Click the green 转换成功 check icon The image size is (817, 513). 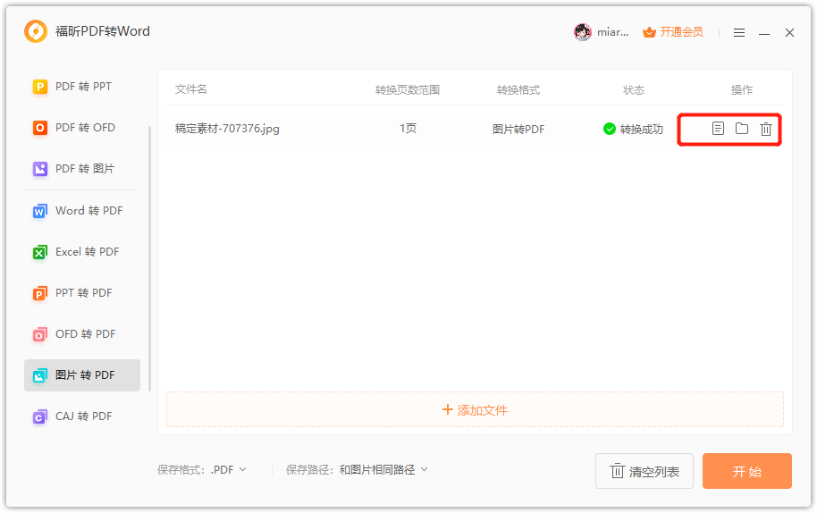pos(609,129)
